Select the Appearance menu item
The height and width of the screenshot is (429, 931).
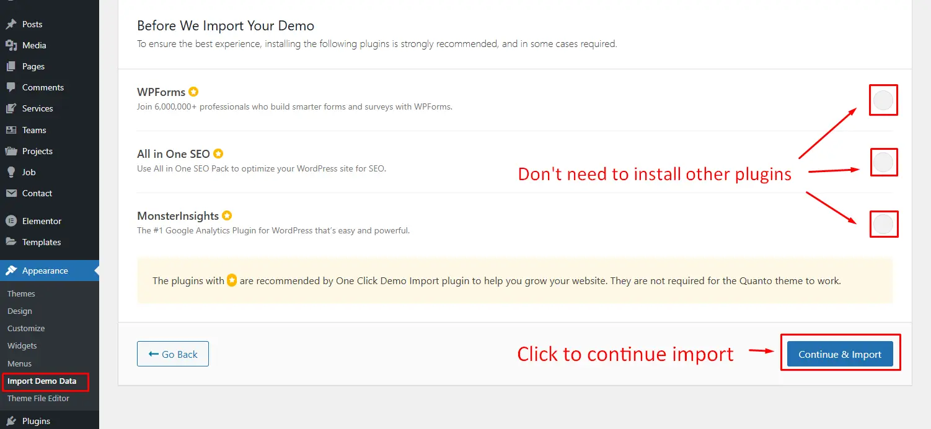pos(50,271)
